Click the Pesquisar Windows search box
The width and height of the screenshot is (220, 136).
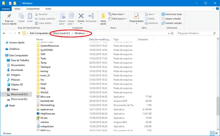tap(195, 33)
